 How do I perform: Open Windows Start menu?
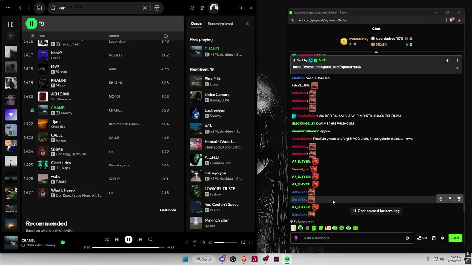pyautogui.click(x=185, y=259)
